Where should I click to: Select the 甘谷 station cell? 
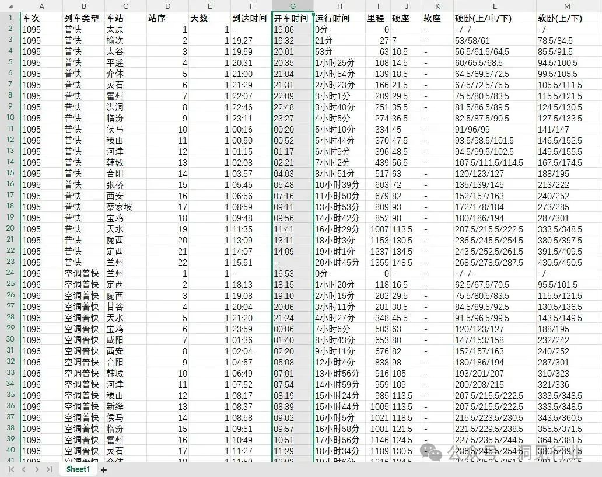(x=125, y=307)
